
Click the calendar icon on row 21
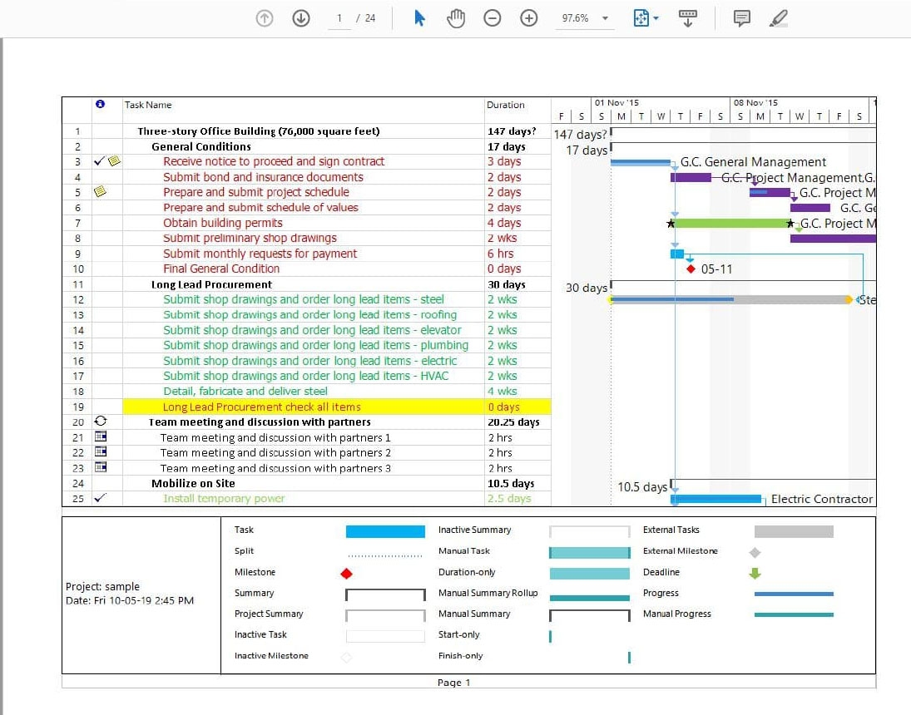(x=101, y=436)
